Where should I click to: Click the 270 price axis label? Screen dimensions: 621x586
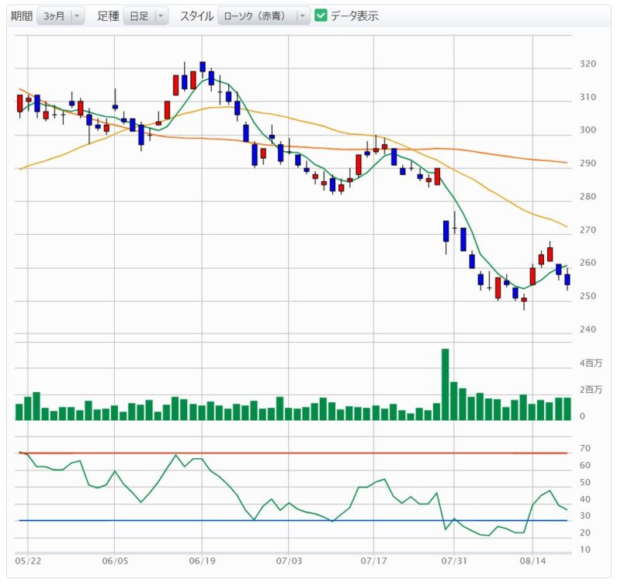588,229
